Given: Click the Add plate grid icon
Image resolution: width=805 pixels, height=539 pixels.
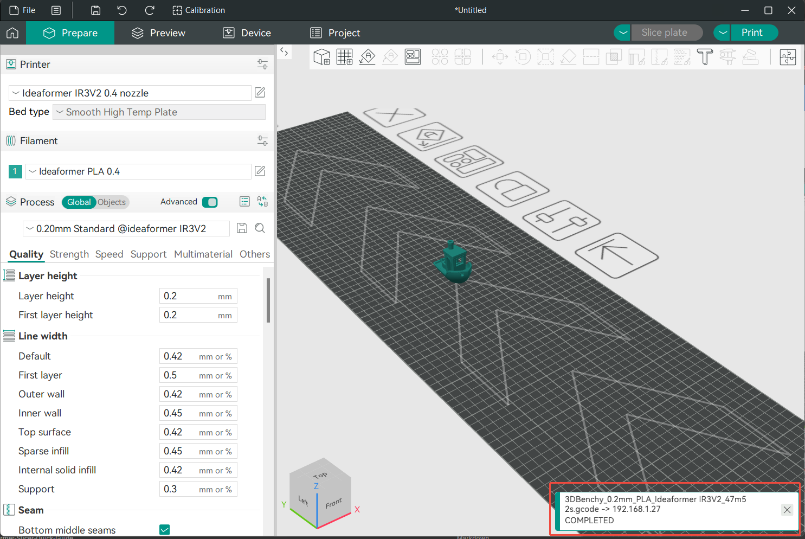Looking at the screenshot, I should (x=344, y=56).
